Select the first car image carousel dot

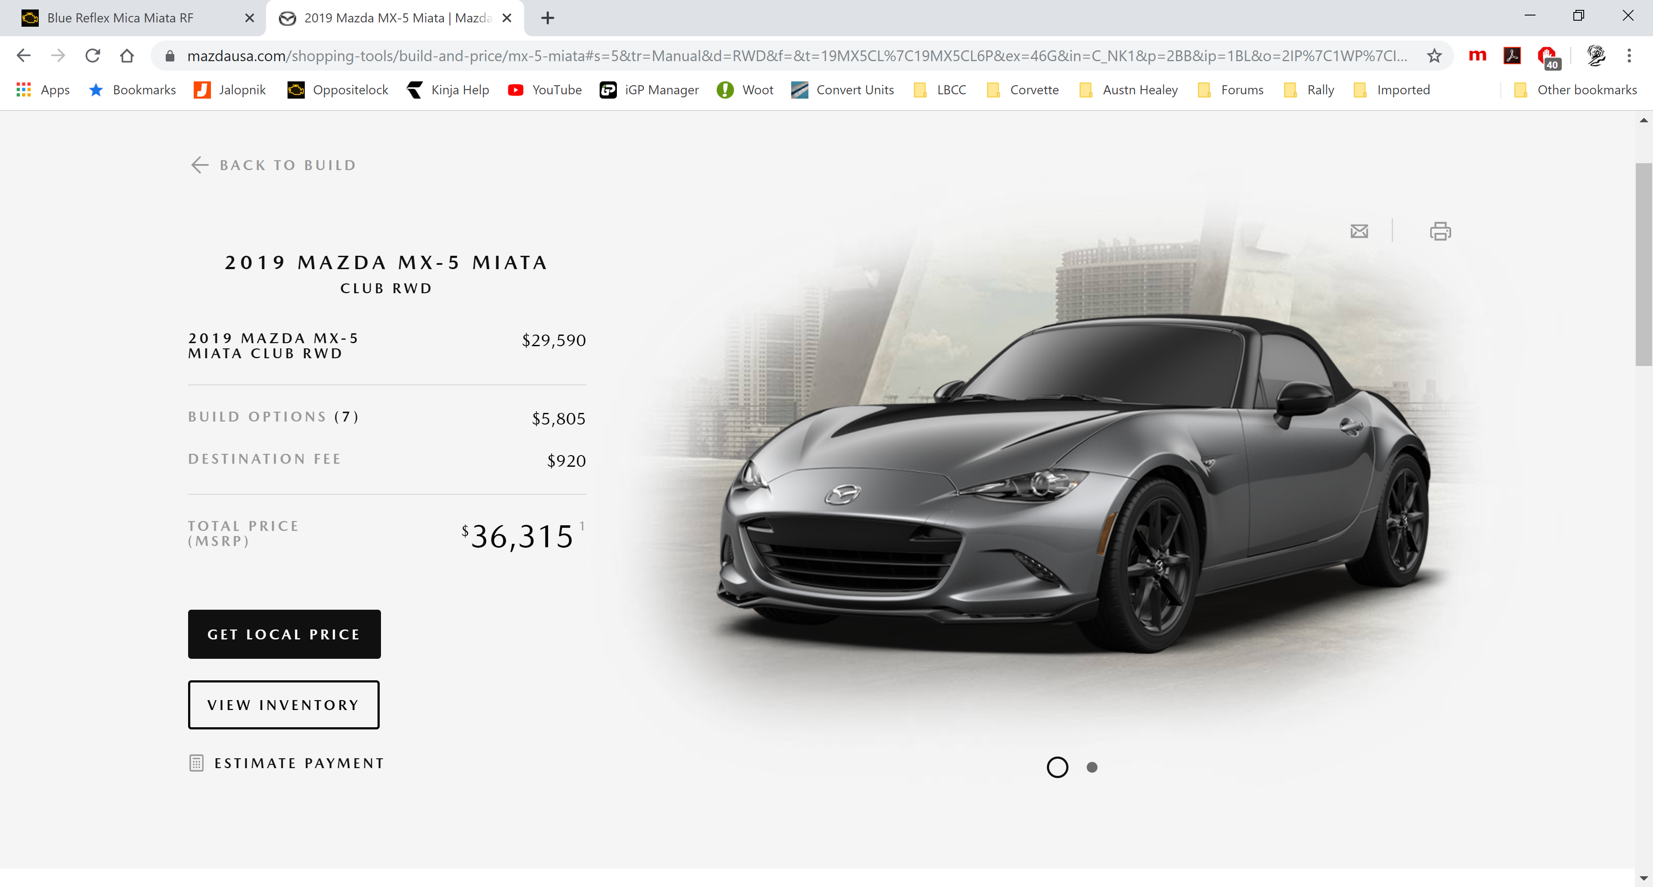(1058, 767)
